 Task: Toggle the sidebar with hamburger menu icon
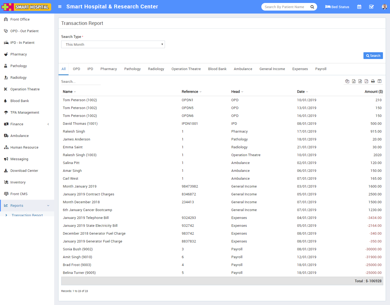(x=60, y=7)
